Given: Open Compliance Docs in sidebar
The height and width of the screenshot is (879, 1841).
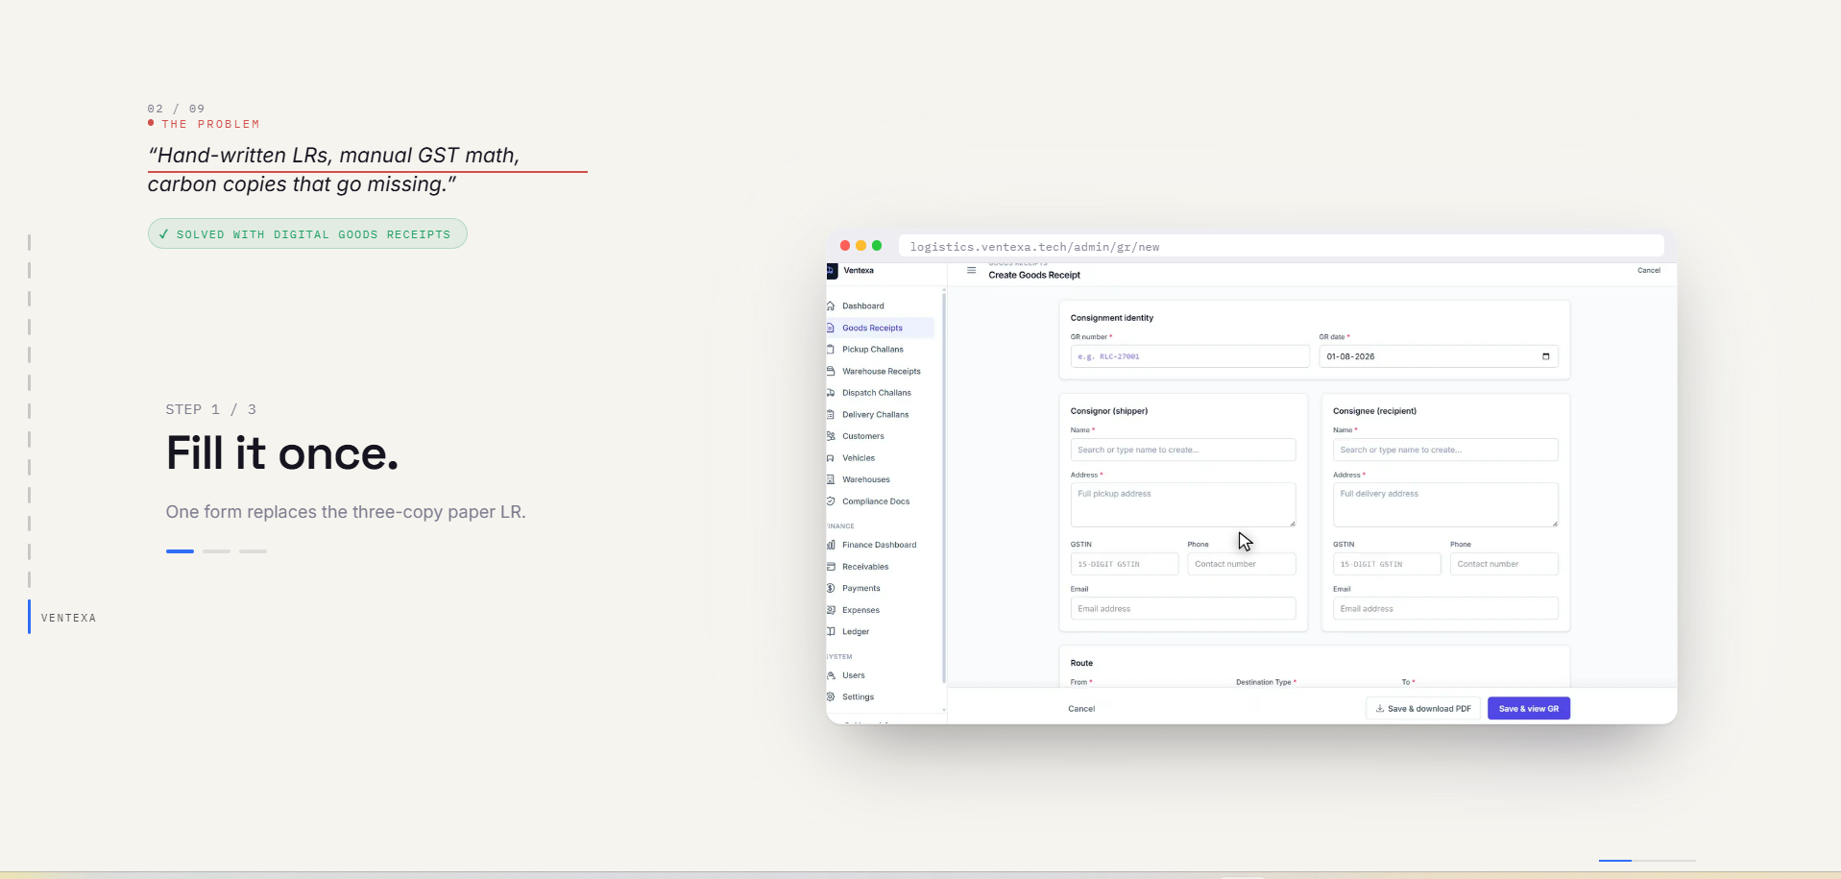Looking at the screenshot, I should [876, 501].
